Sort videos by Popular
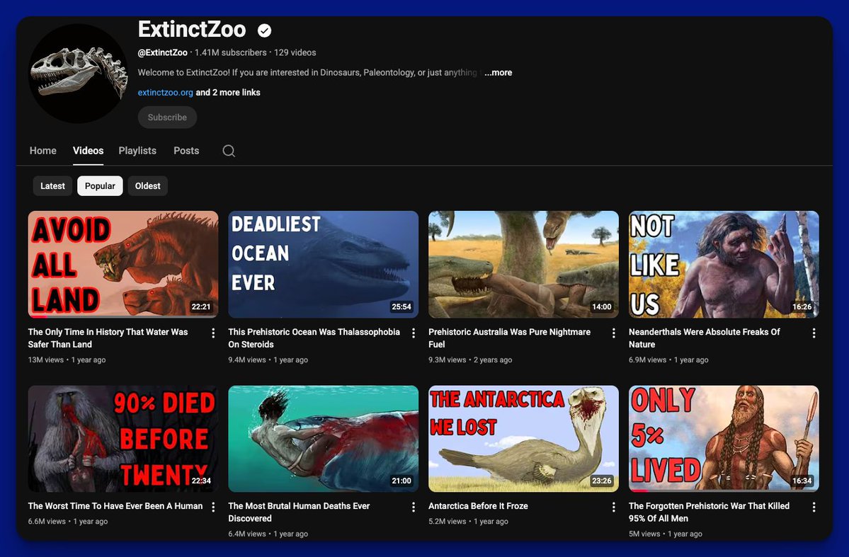The width and height of the screenshot is (849, 557). click(100, 185)
